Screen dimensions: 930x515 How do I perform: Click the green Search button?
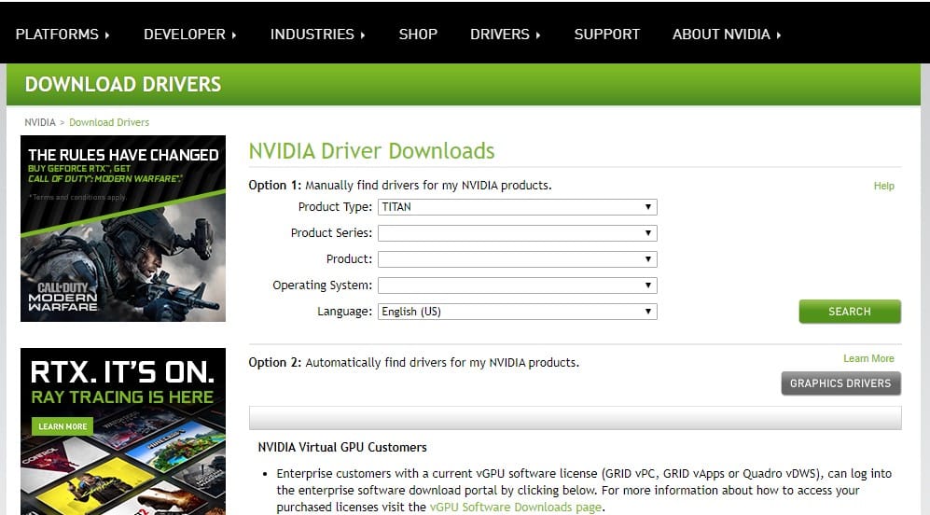tap(849, 312)
